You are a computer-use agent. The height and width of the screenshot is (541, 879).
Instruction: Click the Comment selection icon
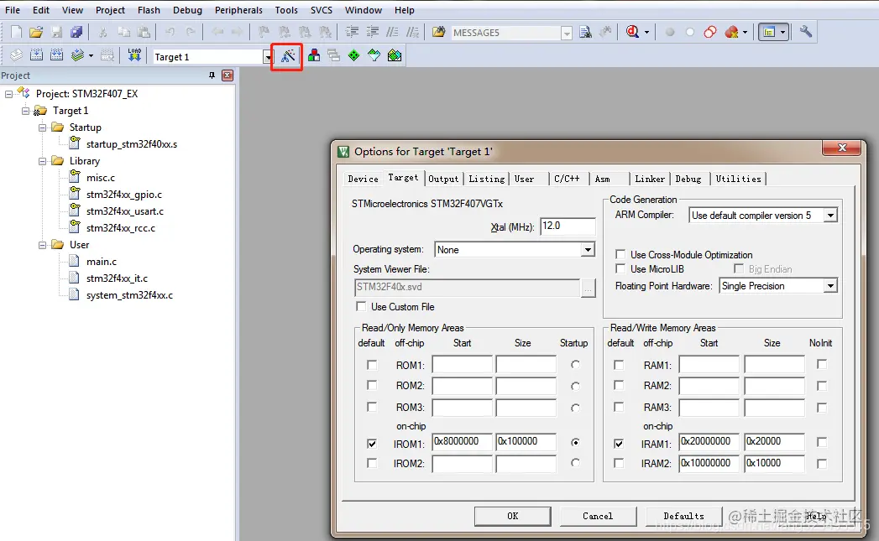point(392,32)
